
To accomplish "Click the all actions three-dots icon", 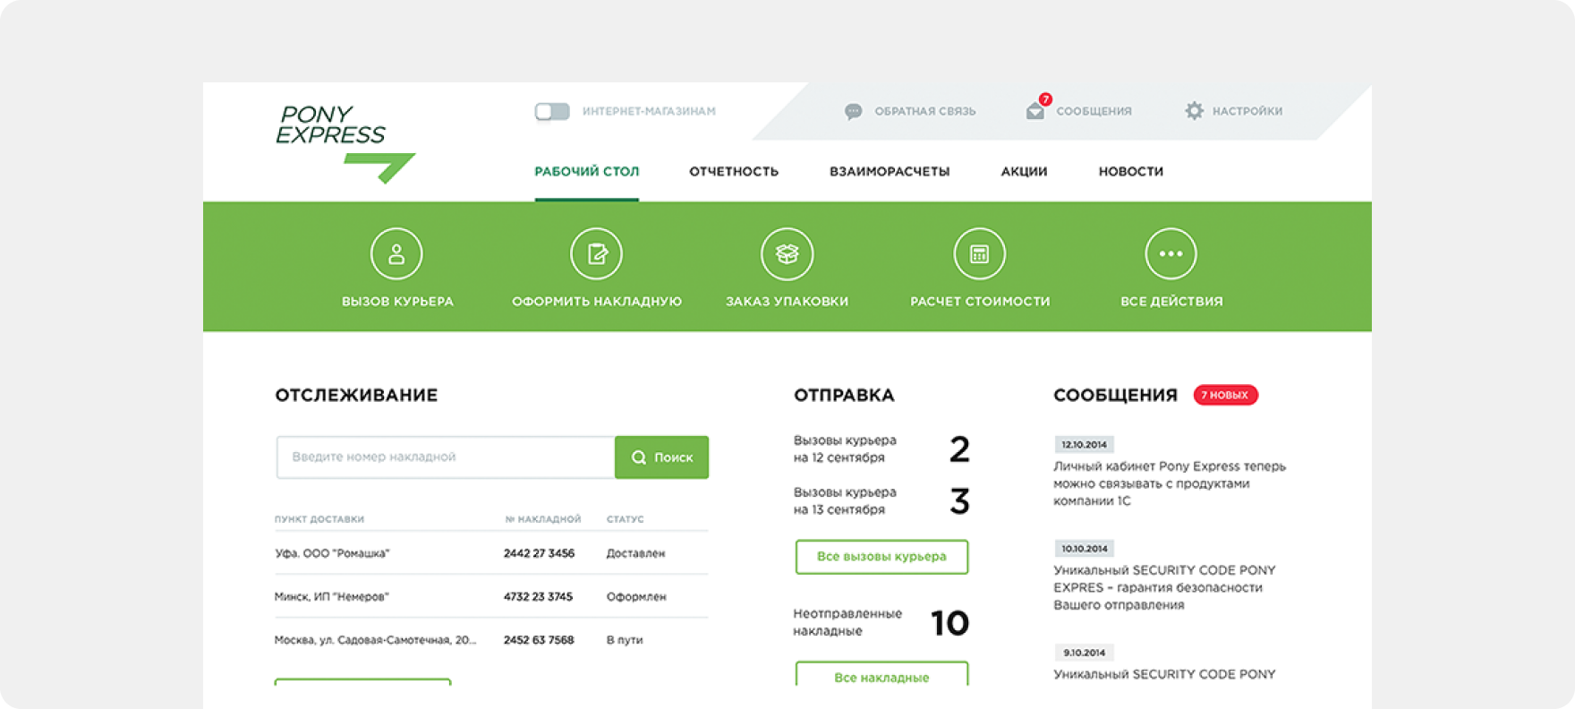I will tap(1171, 254).
